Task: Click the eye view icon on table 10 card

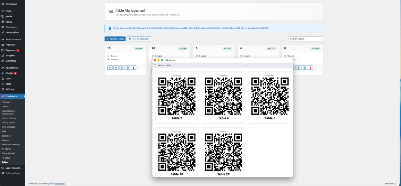Action: pos(116,67)
